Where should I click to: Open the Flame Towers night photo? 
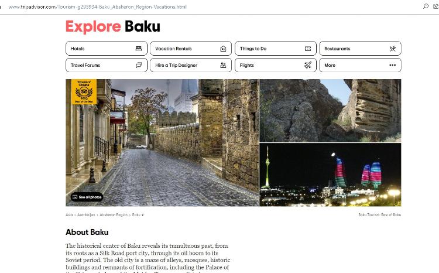[330, 175]
